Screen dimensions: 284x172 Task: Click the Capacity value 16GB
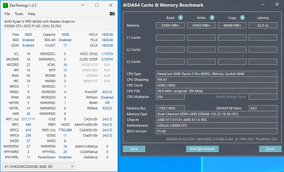(65, 34)
